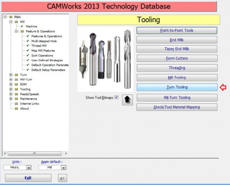Viewport: 230px width, 185px height.
Task: Click the checkmark icon beside Multi-stepped Hole
Action: click(28, 41)
